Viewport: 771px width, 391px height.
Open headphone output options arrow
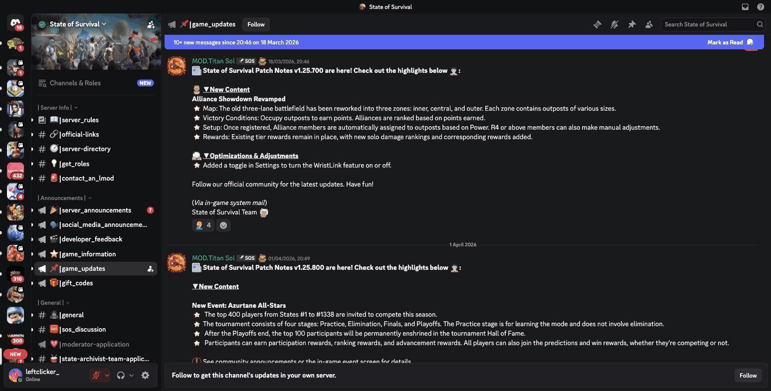point(132,376)
